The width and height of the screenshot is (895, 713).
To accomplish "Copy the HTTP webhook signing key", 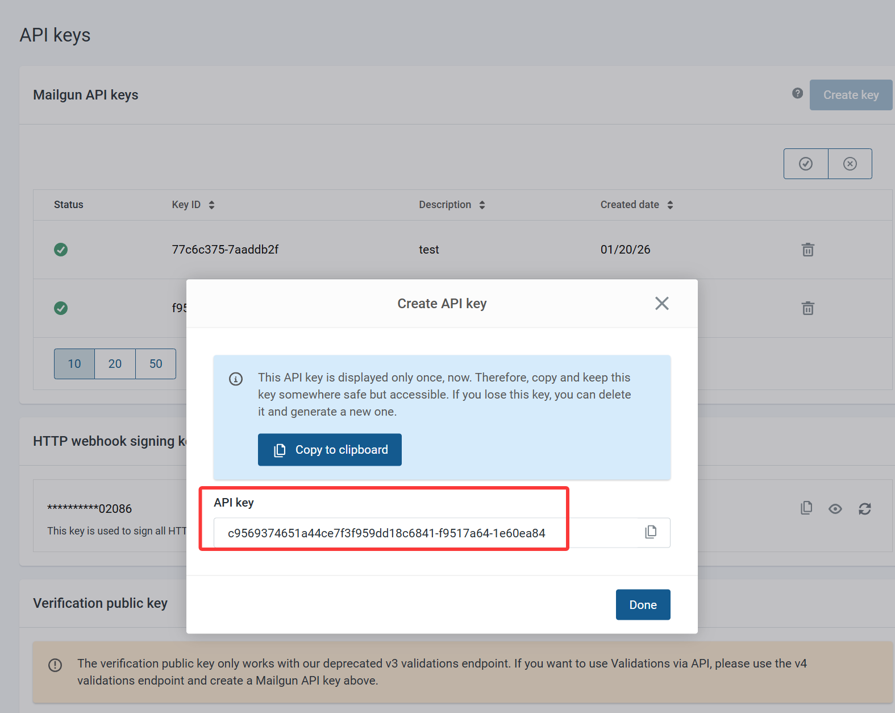I will [806, 508].
